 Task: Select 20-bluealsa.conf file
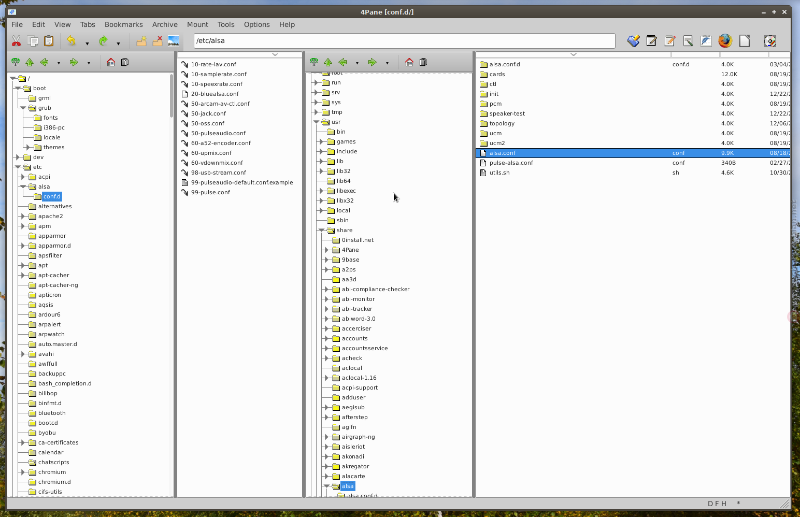click(215, 94)
